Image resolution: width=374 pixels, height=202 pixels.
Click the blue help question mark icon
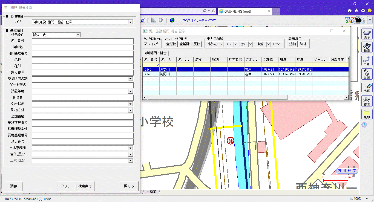[364, 125]
